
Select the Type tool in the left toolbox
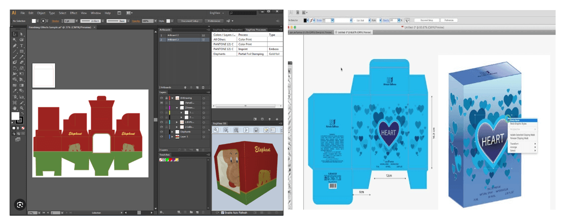(22, 45)
